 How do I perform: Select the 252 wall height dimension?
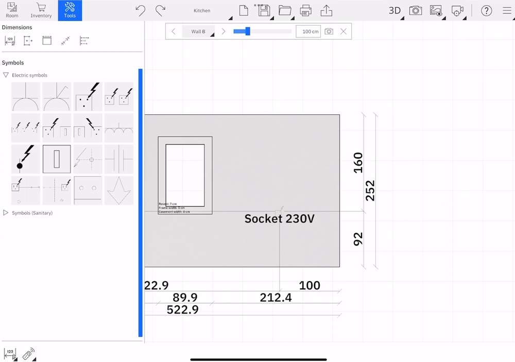pos(370,191)
